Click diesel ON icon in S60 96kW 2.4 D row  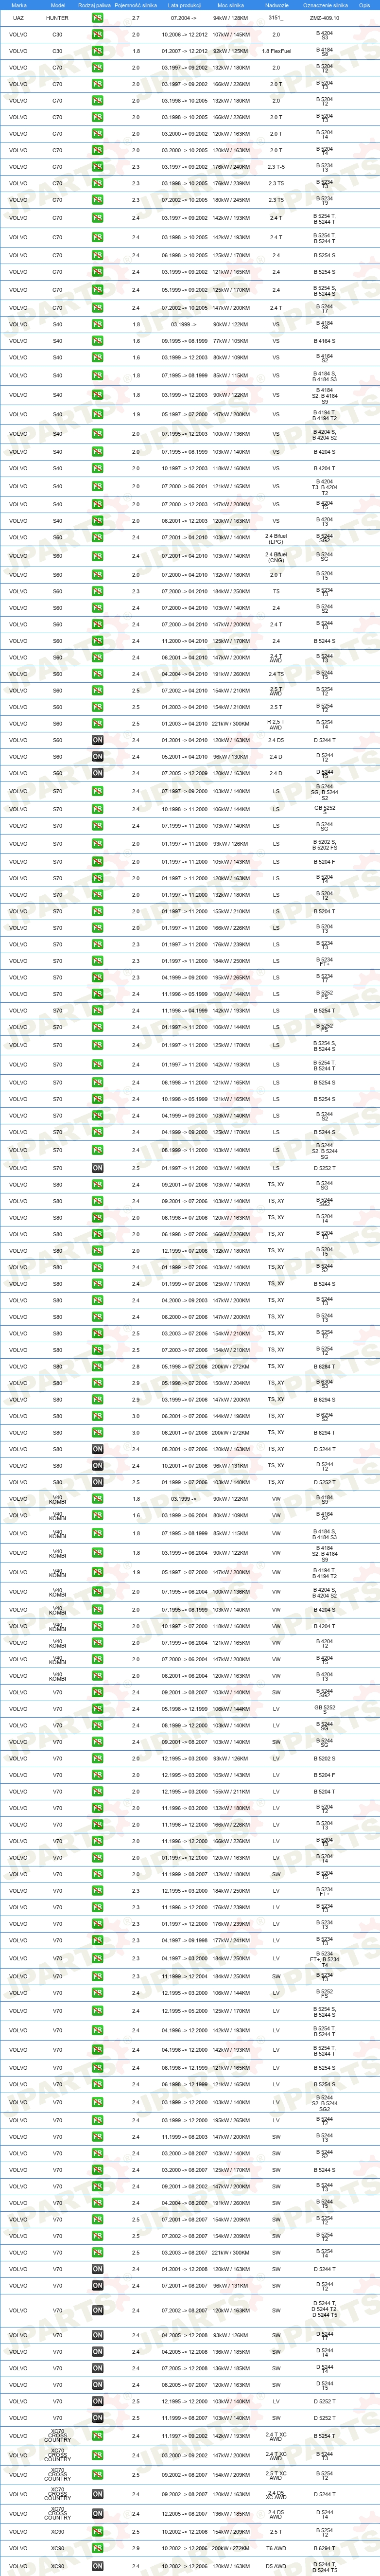coord(97,756)
